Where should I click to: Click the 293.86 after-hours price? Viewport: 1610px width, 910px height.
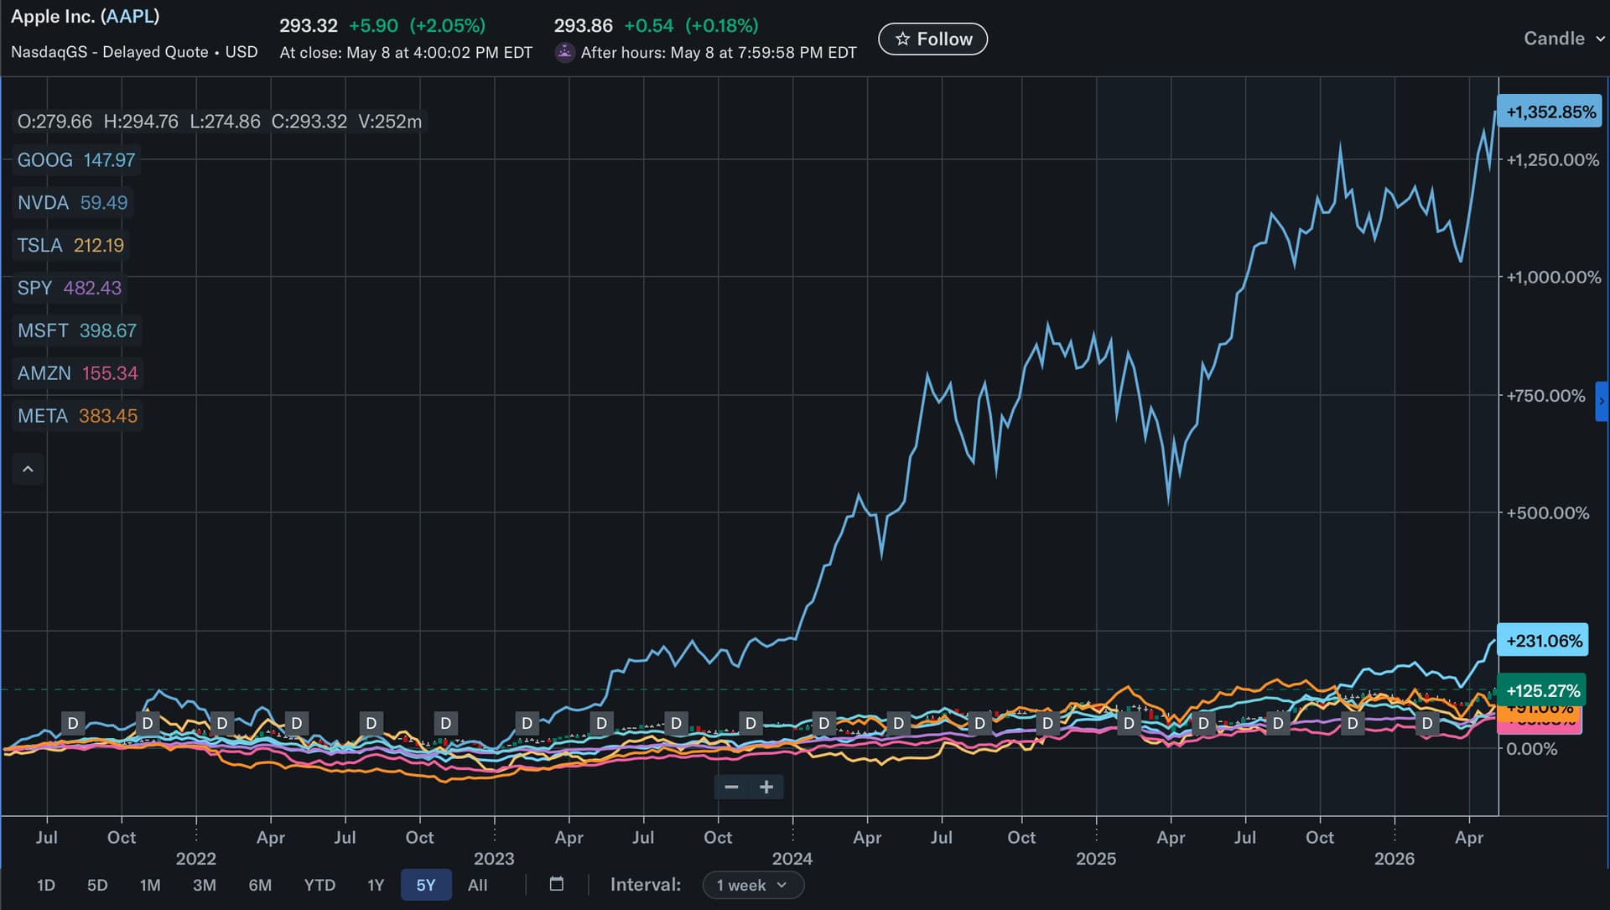pyautogui.click(x=584, y=26)
